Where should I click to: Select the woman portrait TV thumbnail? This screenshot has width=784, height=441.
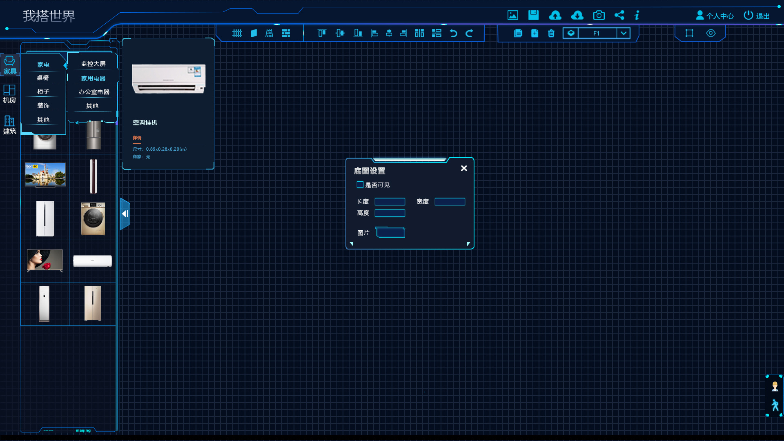point(45,261)
